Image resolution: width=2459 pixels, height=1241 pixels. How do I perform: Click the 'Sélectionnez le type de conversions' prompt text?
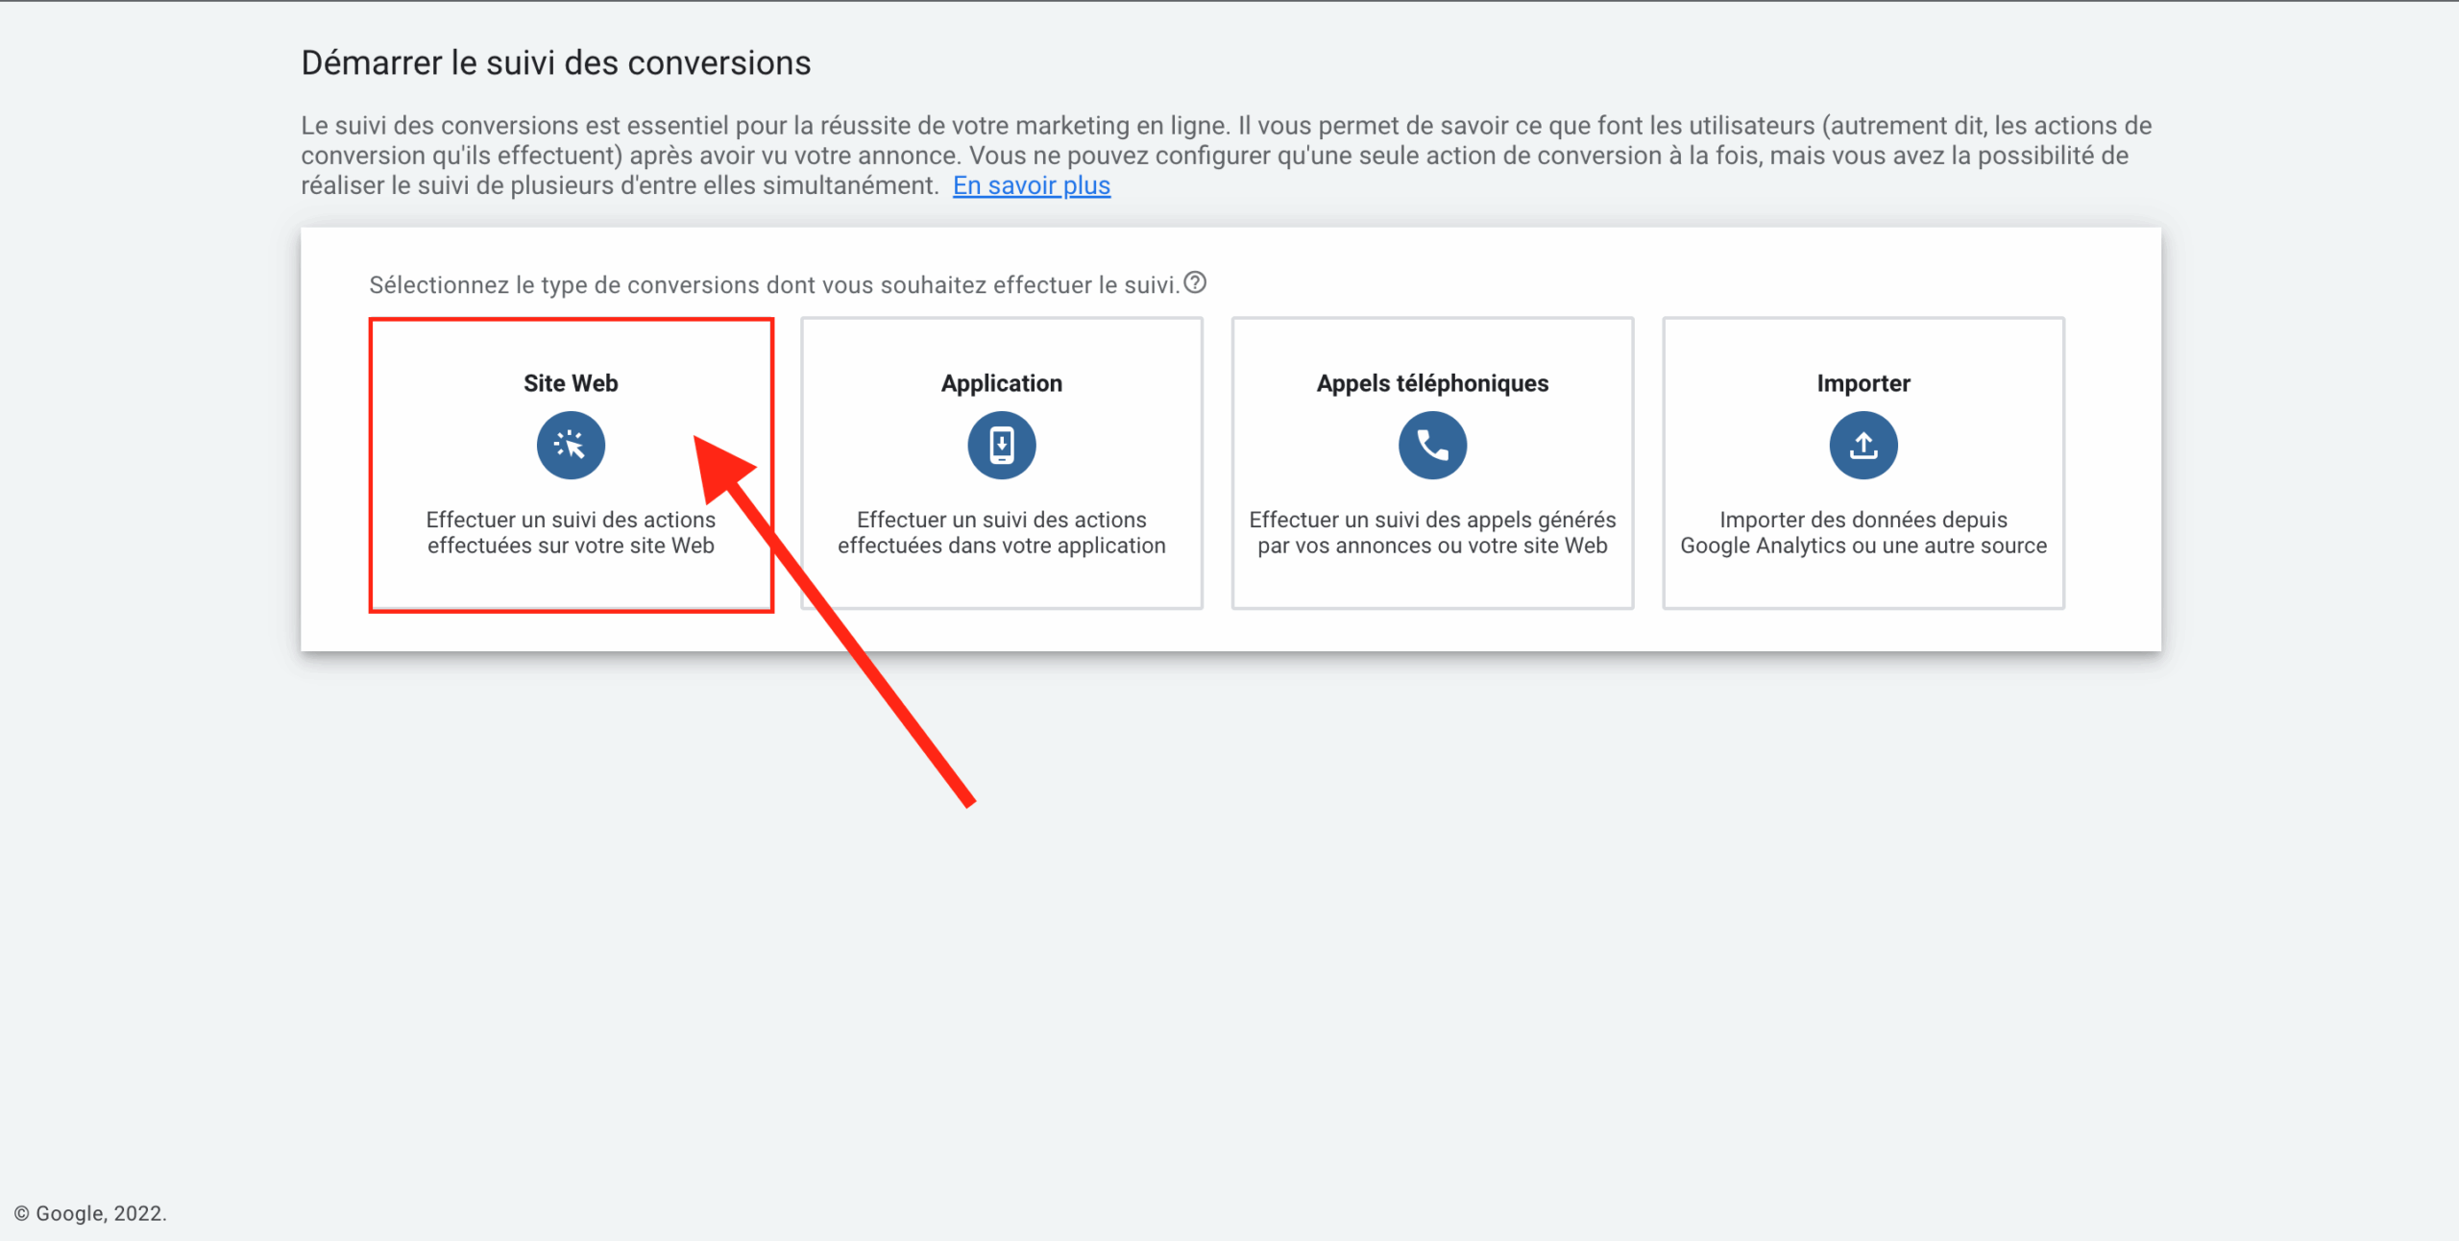click(x=773, y=285)
